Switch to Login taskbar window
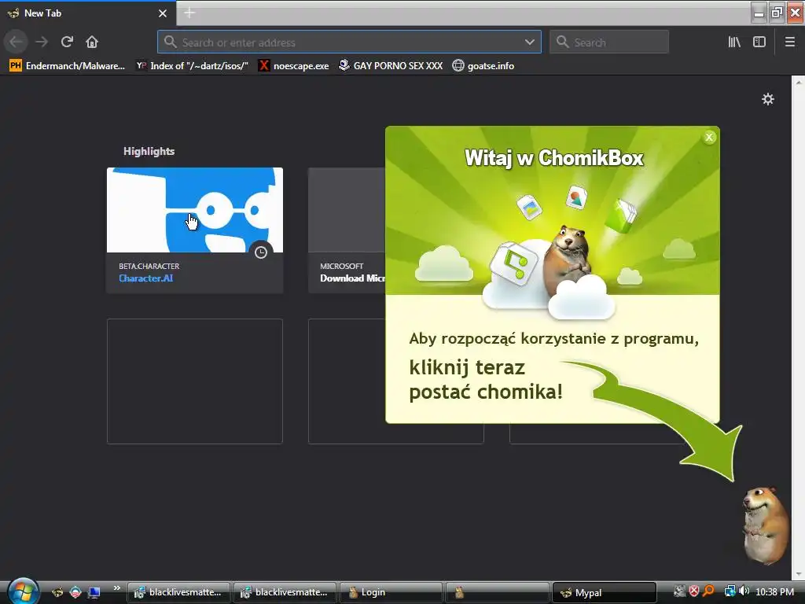 pos(391,592)
